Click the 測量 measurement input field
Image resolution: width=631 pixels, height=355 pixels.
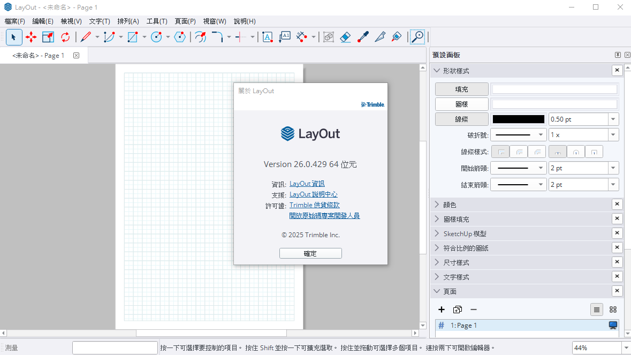(x=115, y=348)
